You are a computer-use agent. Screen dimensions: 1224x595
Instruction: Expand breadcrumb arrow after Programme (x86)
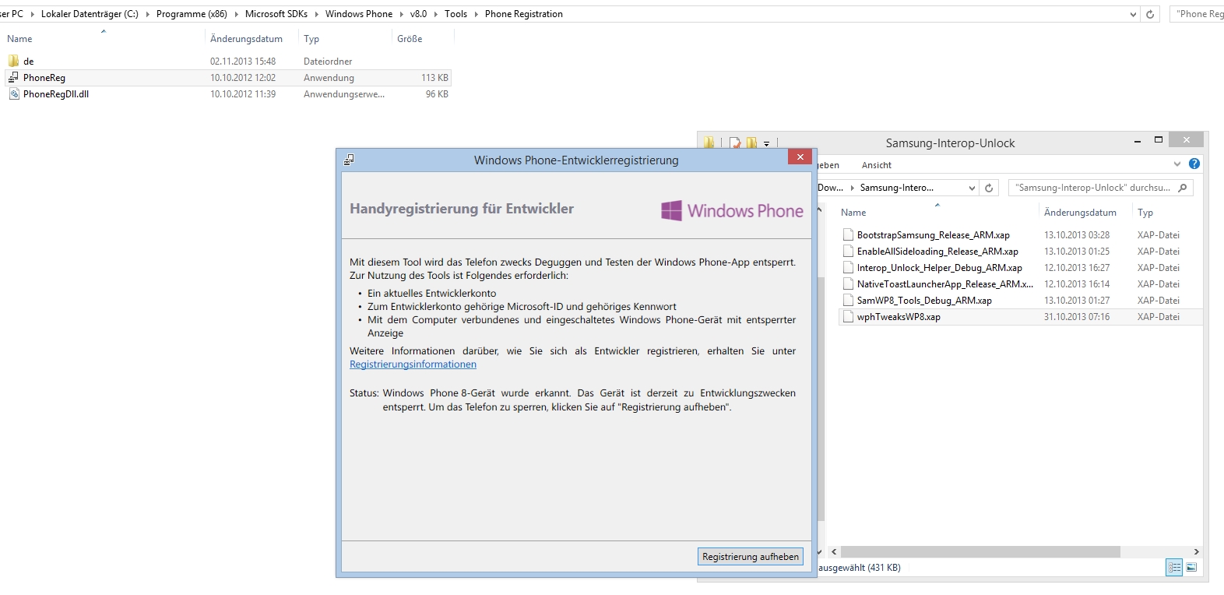(236, 14)
